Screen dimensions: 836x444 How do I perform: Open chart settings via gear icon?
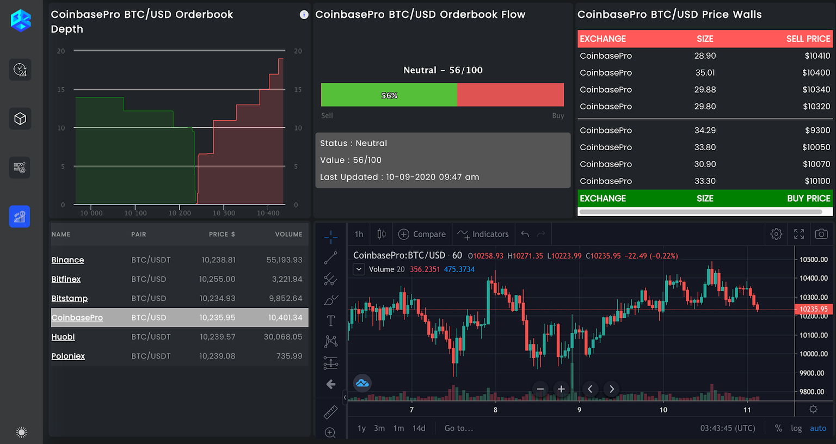pyautogui.click(x=776, y=233)
